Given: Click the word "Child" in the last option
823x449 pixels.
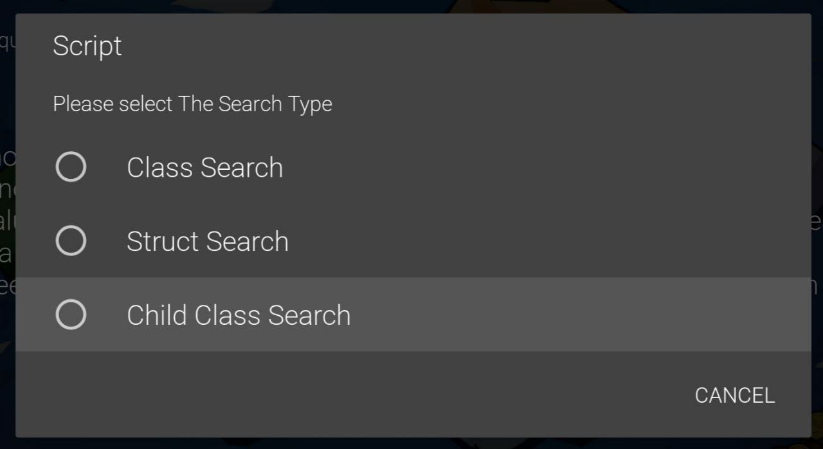Looking at the screenshot, I should (x=156, y=315).
